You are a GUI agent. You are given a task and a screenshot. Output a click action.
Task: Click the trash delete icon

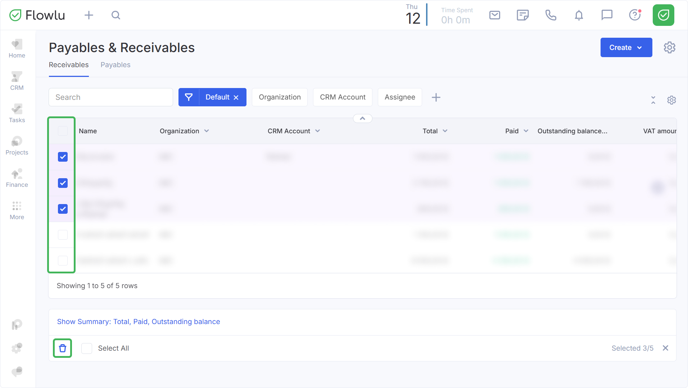pyautogui.click(x=63, y=348)
